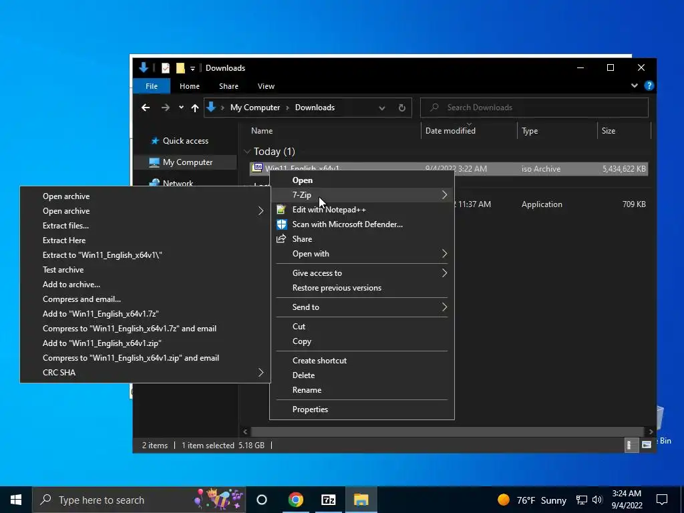Image resolution: width=684 pixels, height=513 pixels.
Task: Open the recent locations dropdown
Action: (x=181, y=108)
